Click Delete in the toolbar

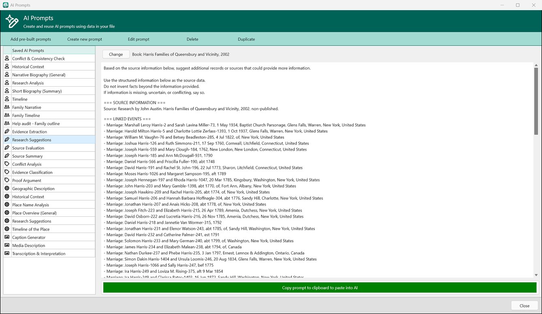click(x=193, y=39)
